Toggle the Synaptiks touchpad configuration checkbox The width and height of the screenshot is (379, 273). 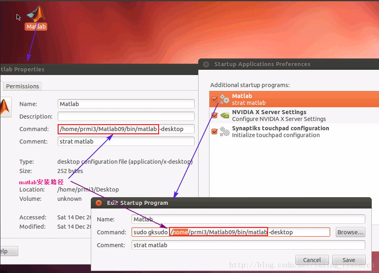coord(214,131)
